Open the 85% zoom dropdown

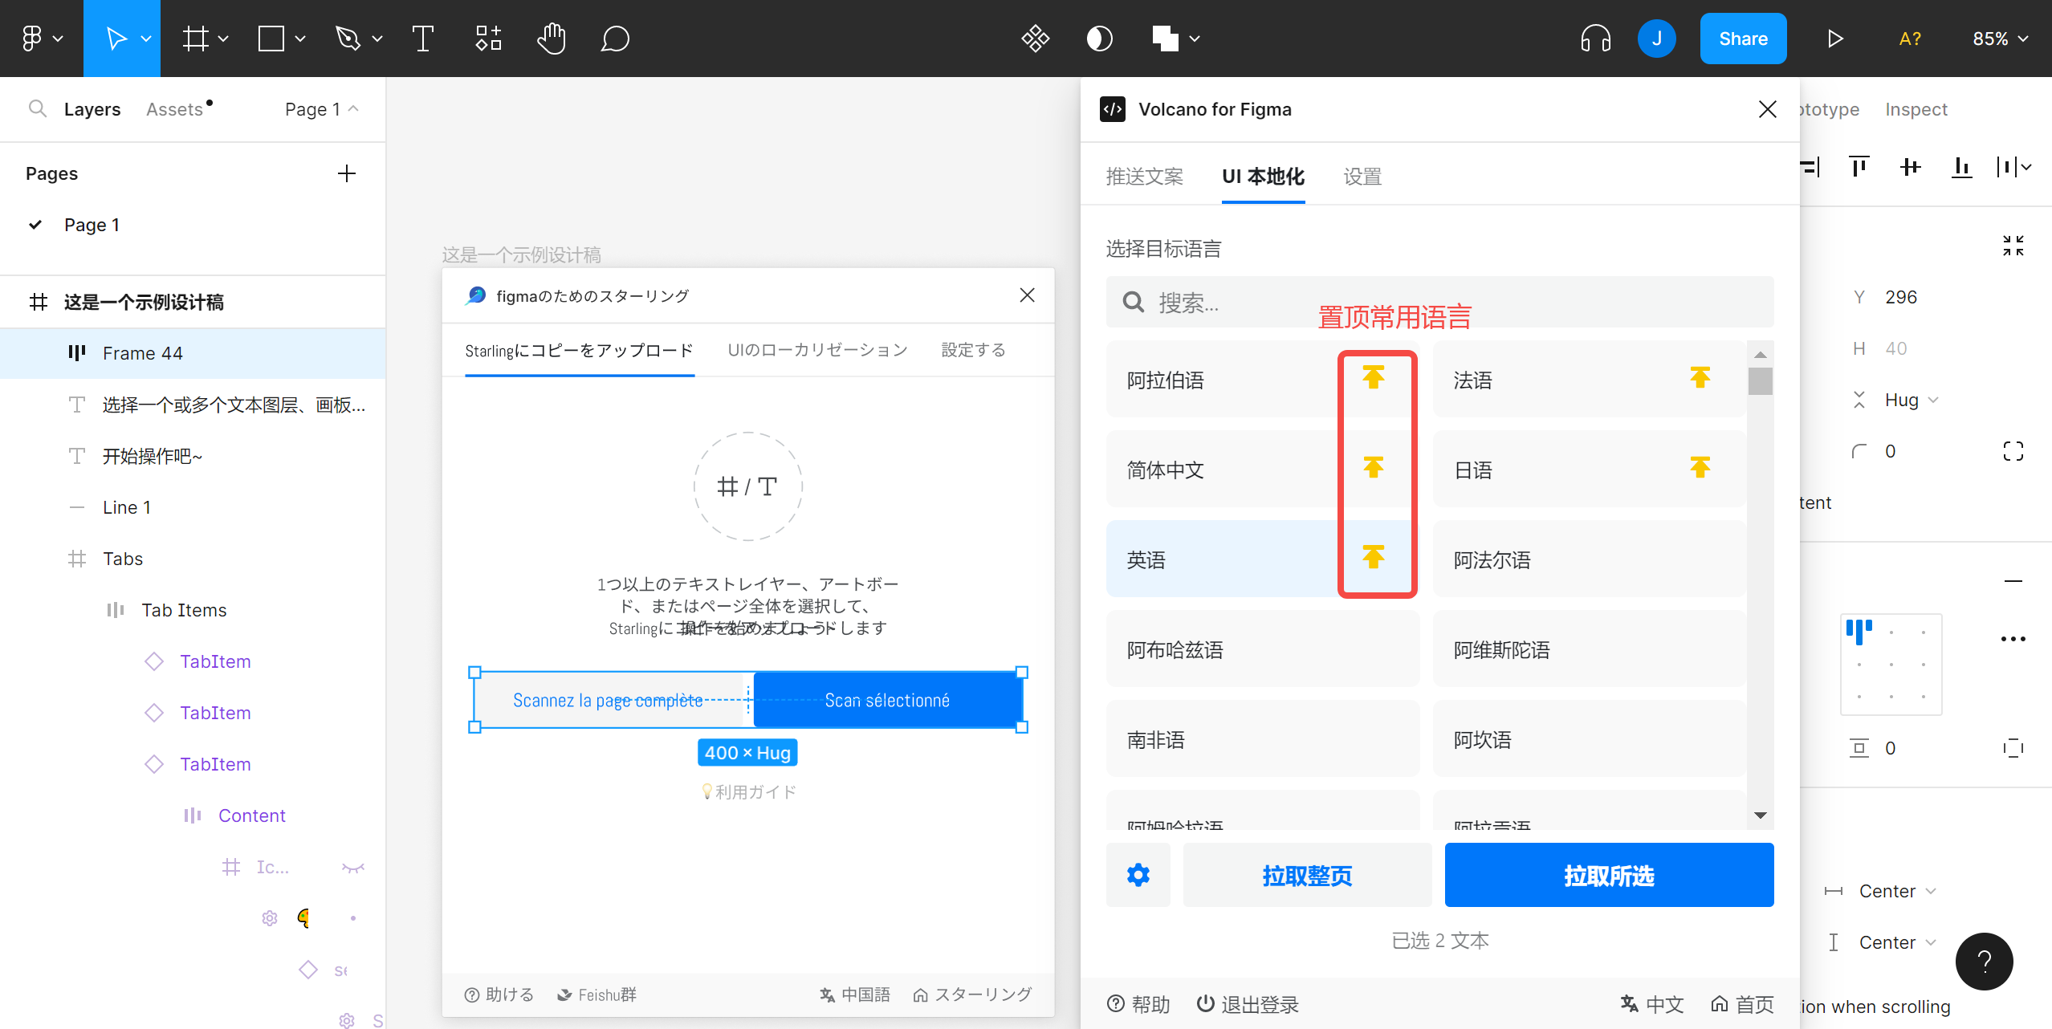pyautogui.click(x=2000, y=39)
